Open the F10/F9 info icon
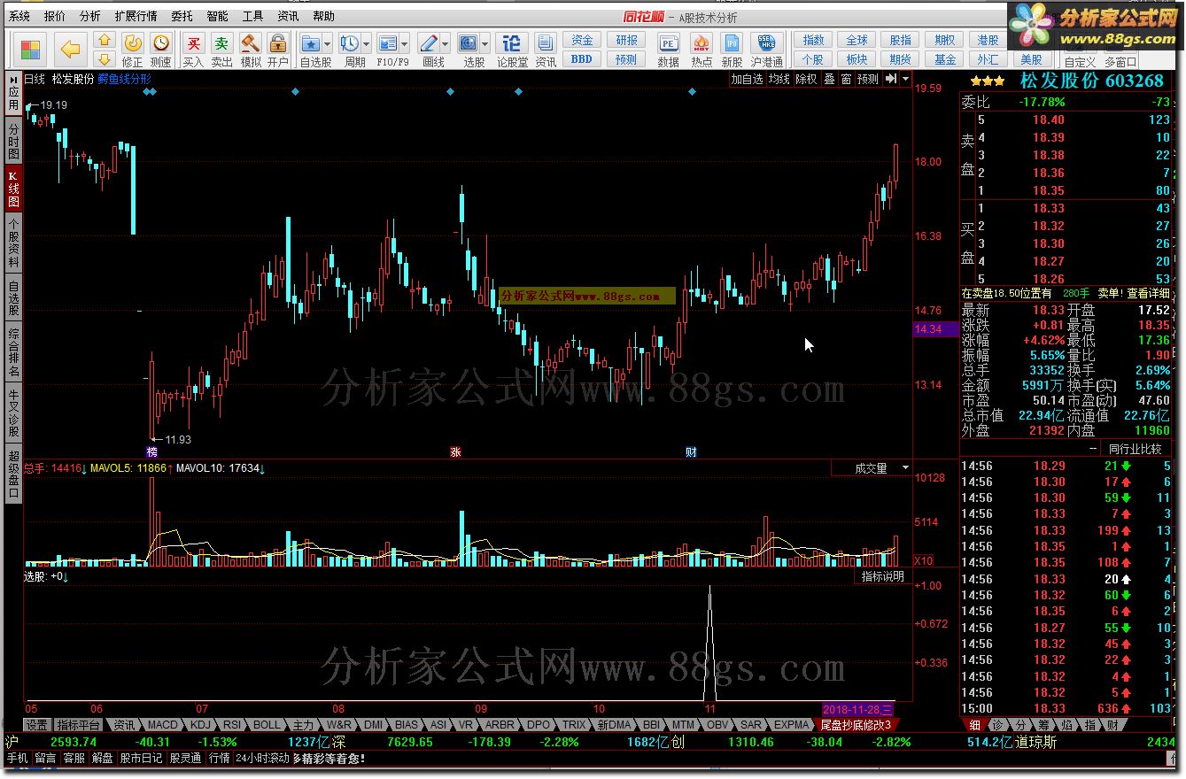The height and width of the screenshot is (779, 1186). point(387,42)
